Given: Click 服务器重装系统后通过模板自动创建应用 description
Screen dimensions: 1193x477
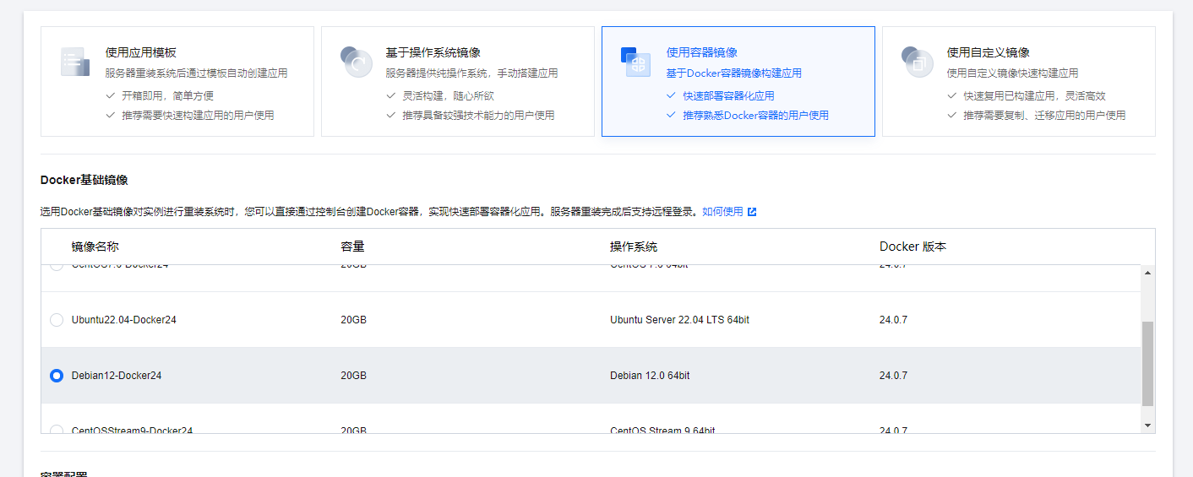Looking at the screenshot, I should click(x=197, y=73).
